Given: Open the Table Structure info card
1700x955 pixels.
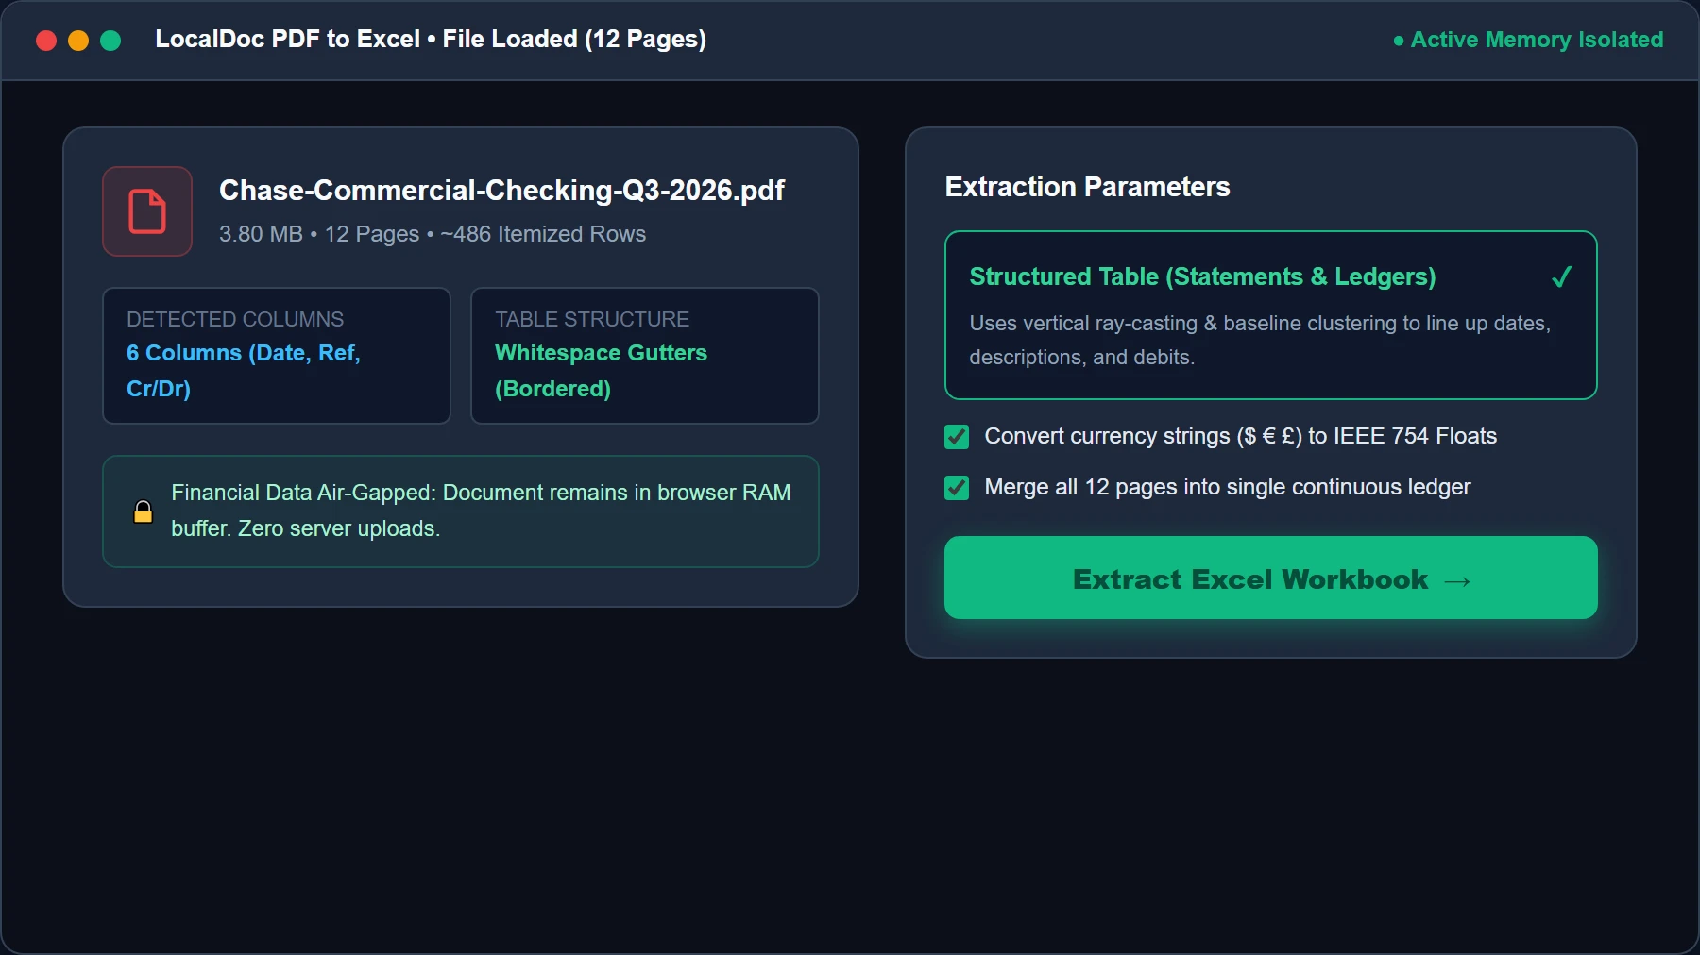Looking at the screenshot, I should (x=645, y=356).
